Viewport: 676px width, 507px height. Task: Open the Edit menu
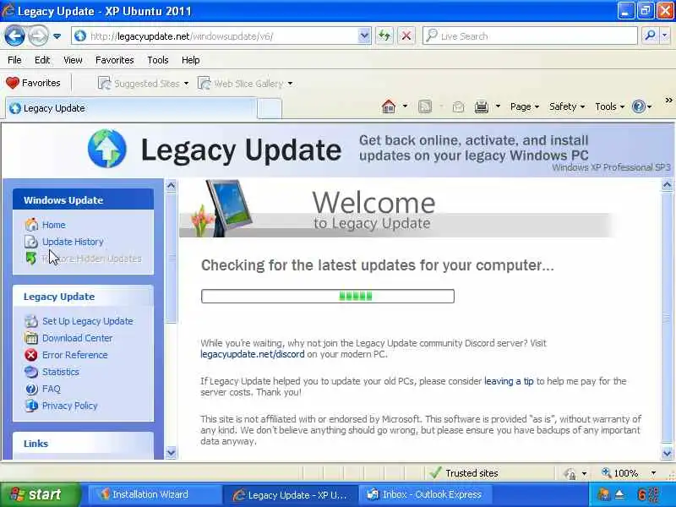tap(42, 60)
